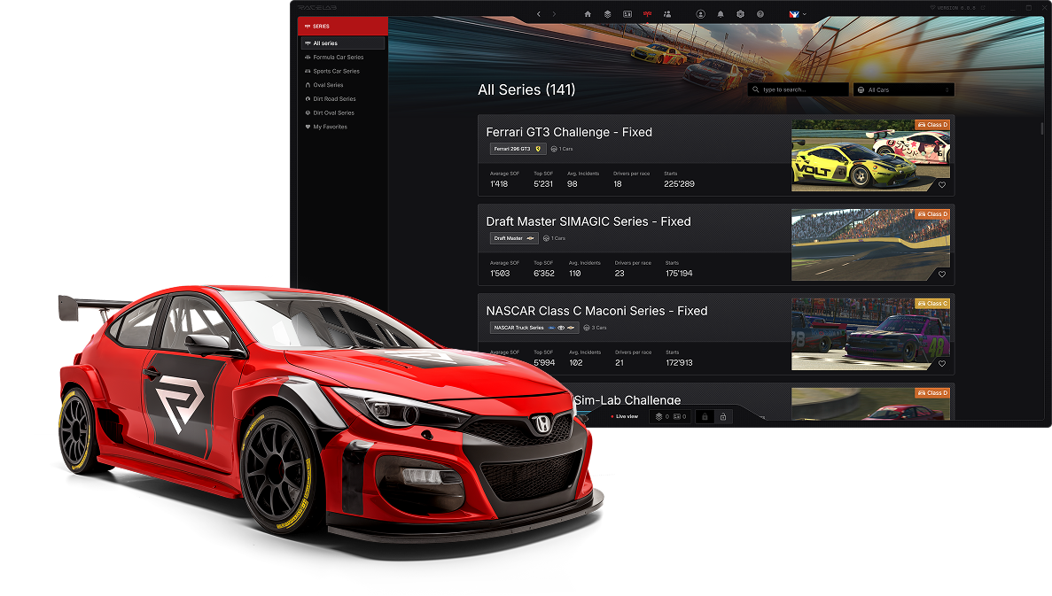
Task: Open the iRacing simulator selector dropdown
Action: tap(797, 14)
